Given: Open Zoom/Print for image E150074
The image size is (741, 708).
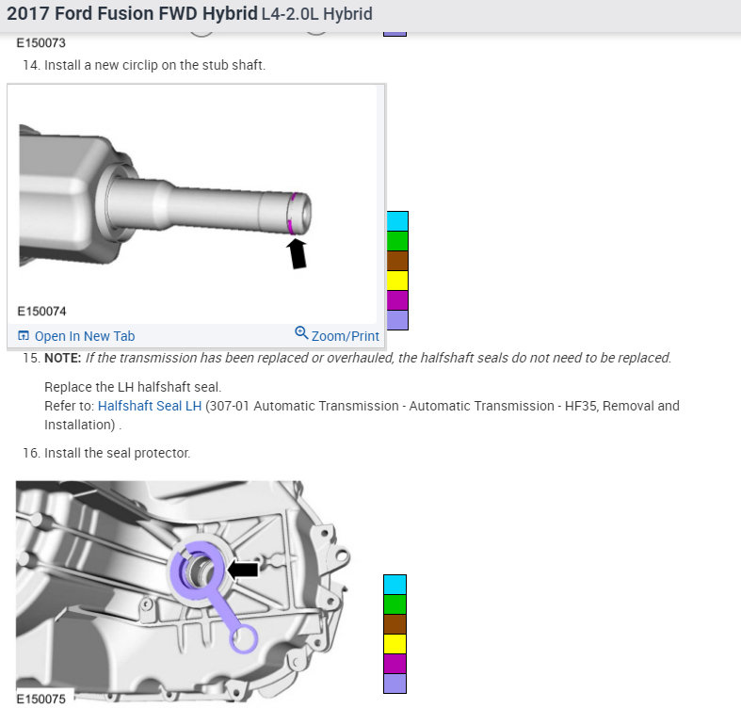Looking at the screenshot, I should point(337,334).
